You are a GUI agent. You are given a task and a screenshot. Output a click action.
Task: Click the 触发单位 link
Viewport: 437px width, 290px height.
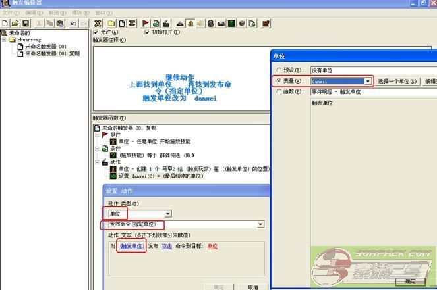131,246
